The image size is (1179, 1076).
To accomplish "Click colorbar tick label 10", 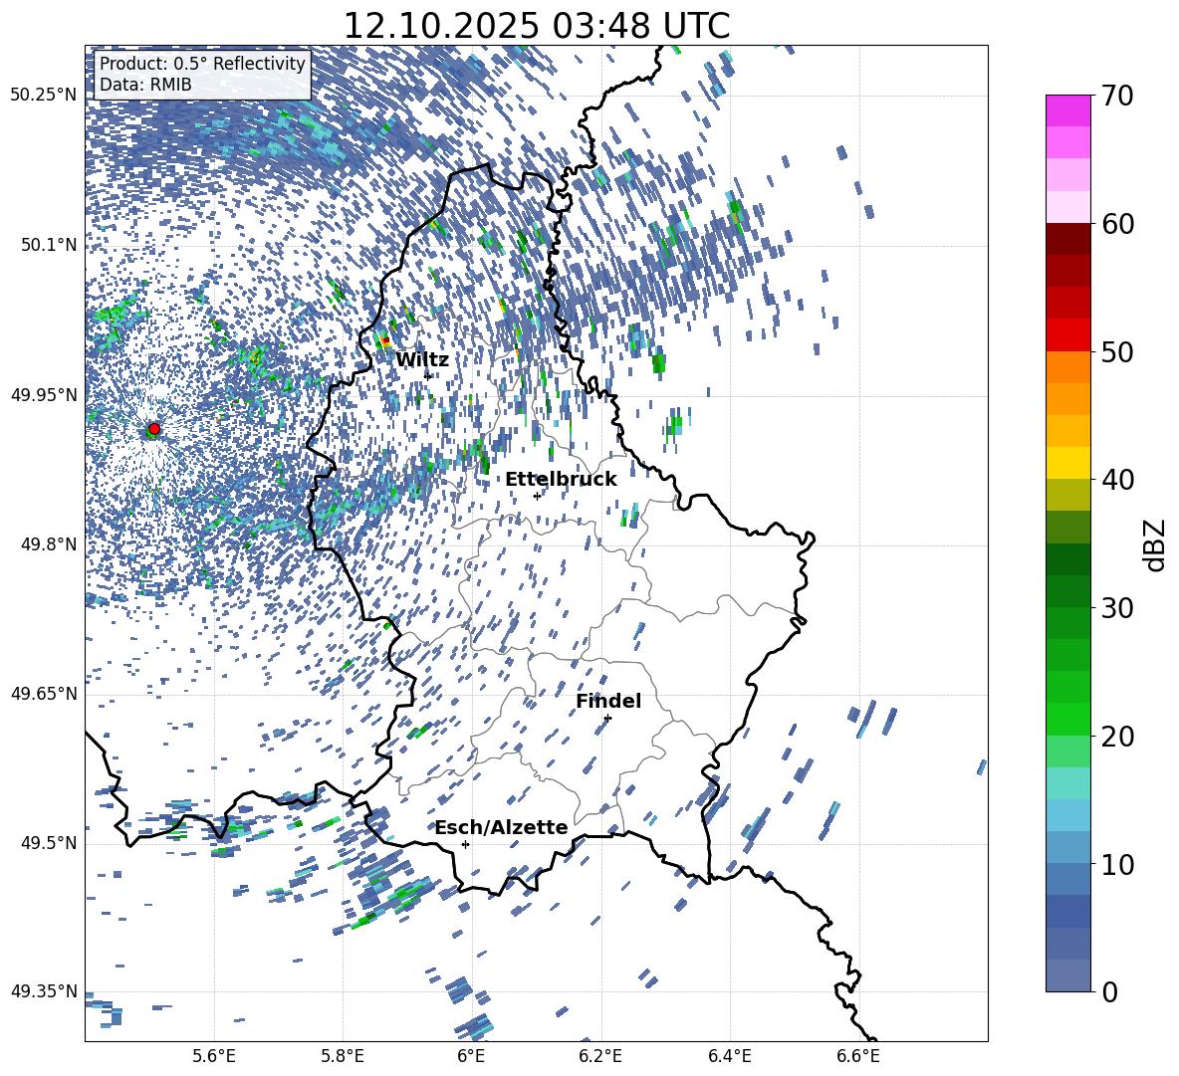I will (x=1117, y=864).
